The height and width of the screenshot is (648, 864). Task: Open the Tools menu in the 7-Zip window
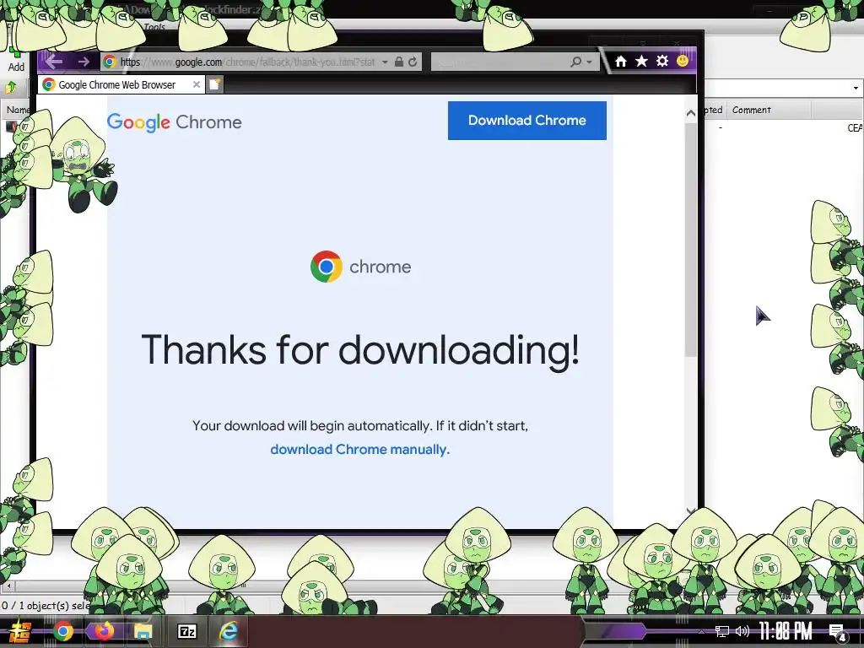tap(154, 26)
